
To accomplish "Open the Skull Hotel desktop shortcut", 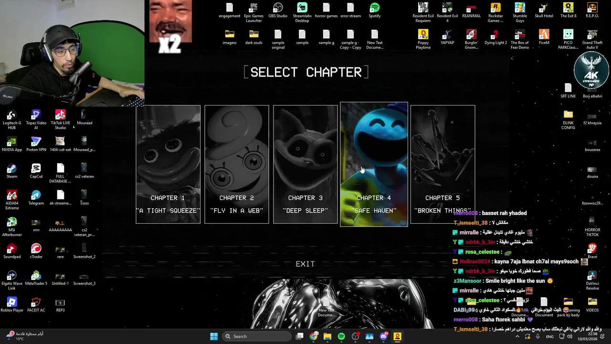I will click(544, 11).
